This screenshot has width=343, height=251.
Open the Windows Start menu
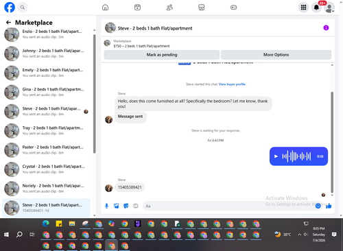click(6, 235)
